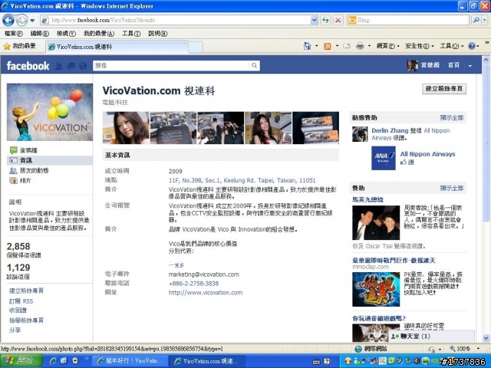The image size is (491, 368).
Task: Open the 檢視(V) menu
Action: (x=66, y=33)
